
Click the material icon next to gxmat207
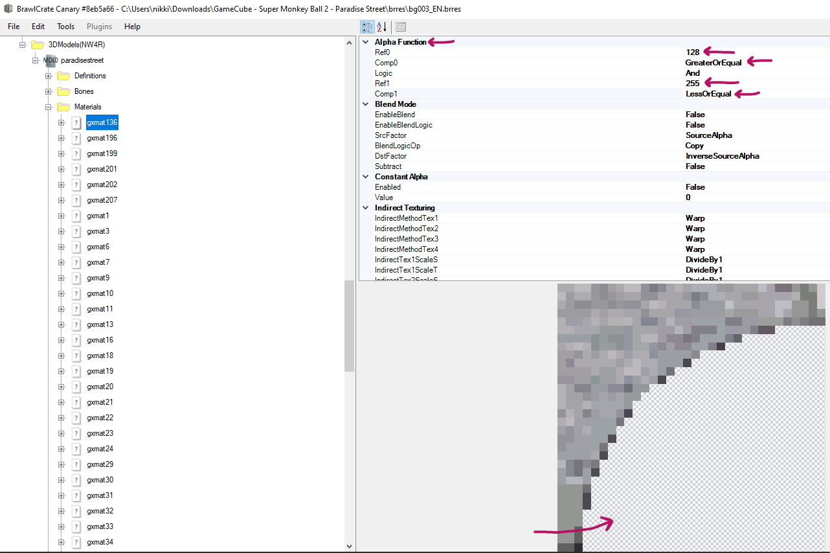(76, 200)
